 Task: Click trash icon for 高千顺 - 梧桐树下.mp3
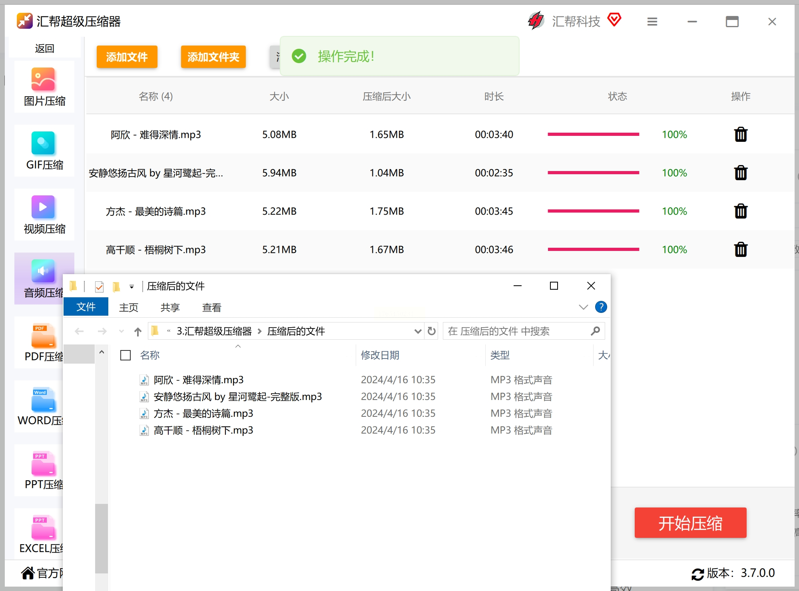tap(740, 250)
